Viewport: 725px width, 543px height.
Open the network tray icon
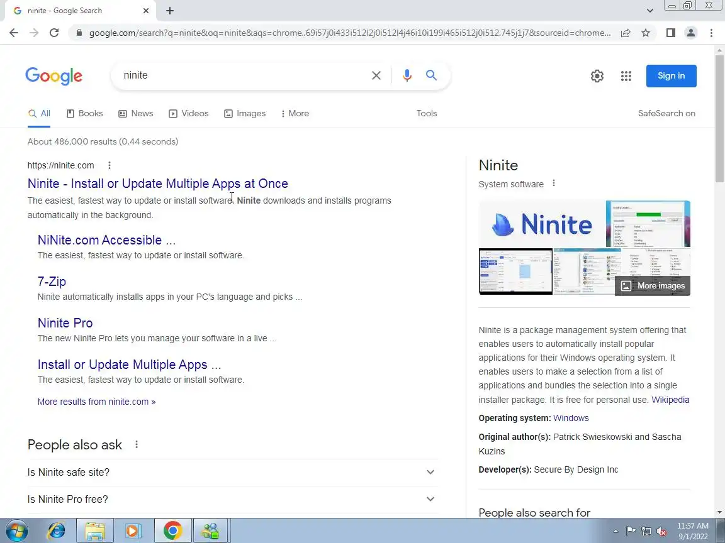(646, 532)
